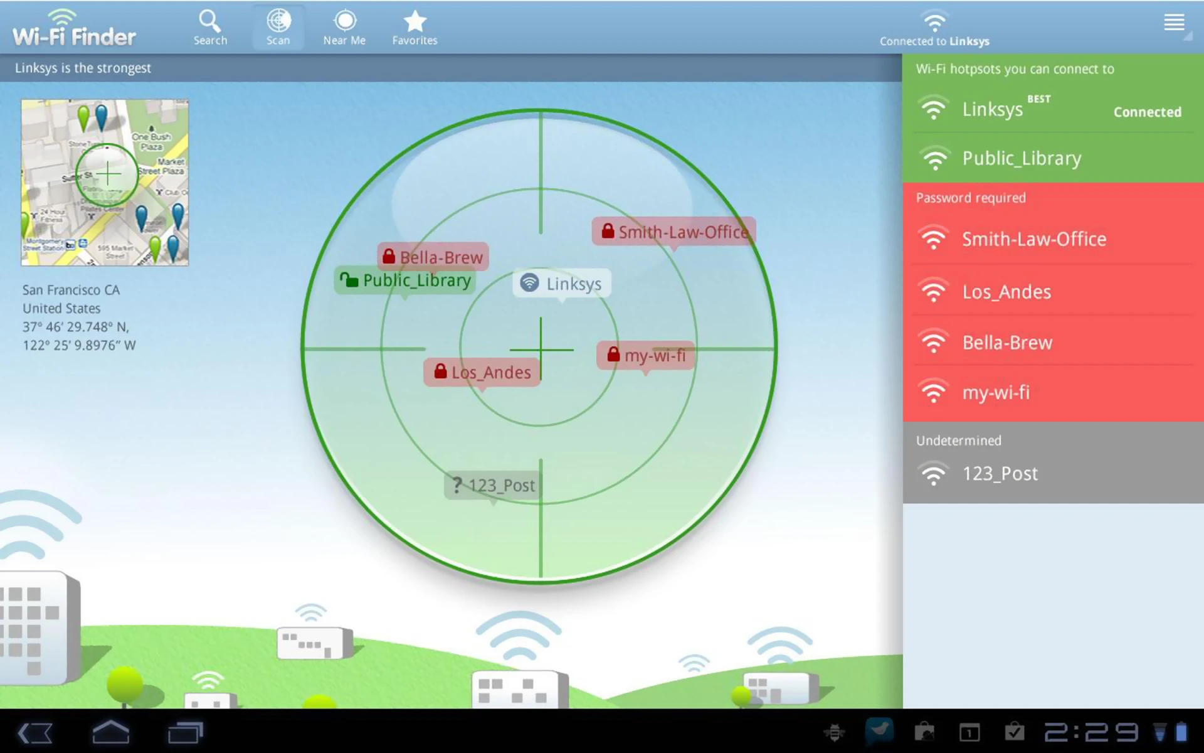The image size is (1204, 753).
Task: Tap the Linksys wifi icon in the hotspot list
Action: coord(934,108)
